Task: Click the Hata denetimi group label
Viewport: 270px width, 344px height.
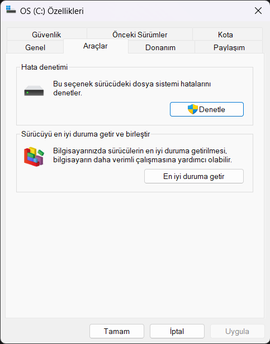Action: pyautogui.click(x=45, y=67)
